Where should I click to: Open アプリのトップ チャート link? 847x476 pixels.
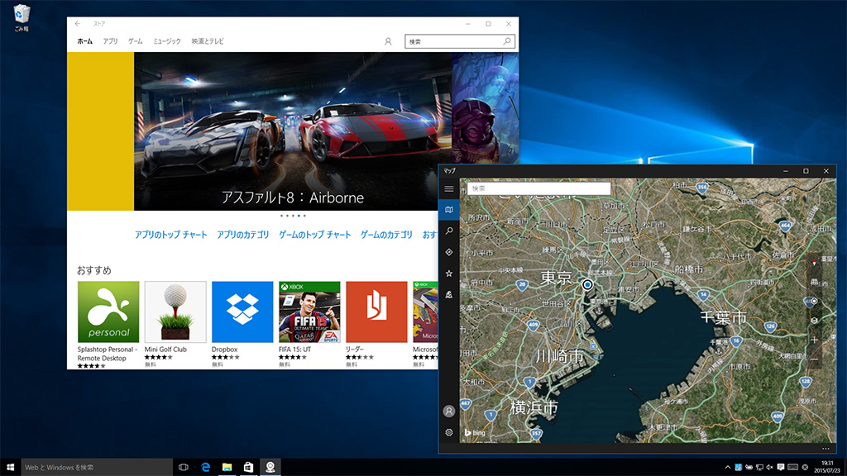point(171,235)
